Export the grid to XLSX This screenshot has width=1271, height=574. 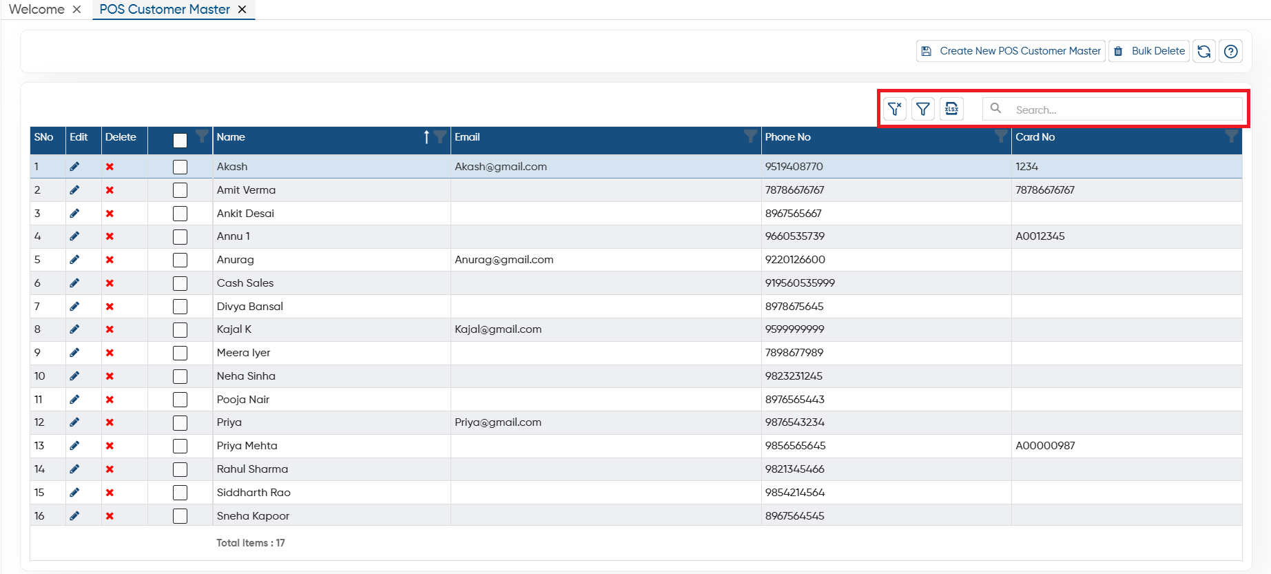click(951, 109)
